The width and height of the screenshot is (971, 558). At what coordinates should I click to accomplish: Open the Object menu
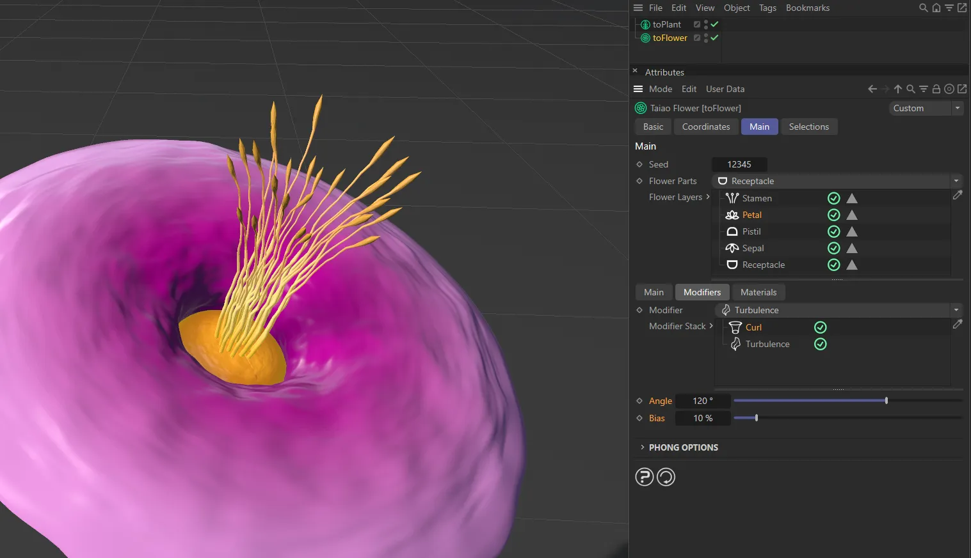point(736,8)
